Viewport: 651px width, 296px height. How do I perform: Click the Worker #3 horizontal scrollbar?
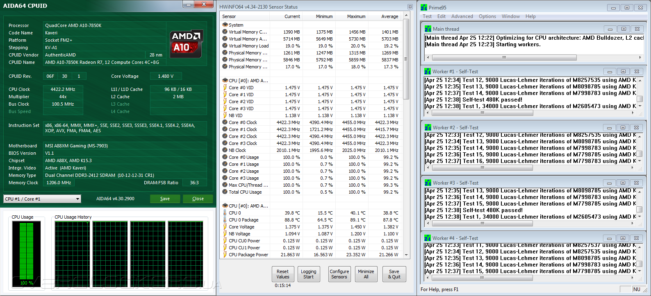tap(530, 223)
